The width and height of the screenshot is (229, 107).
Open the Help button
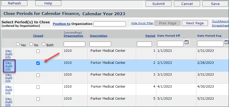[48, 3]
